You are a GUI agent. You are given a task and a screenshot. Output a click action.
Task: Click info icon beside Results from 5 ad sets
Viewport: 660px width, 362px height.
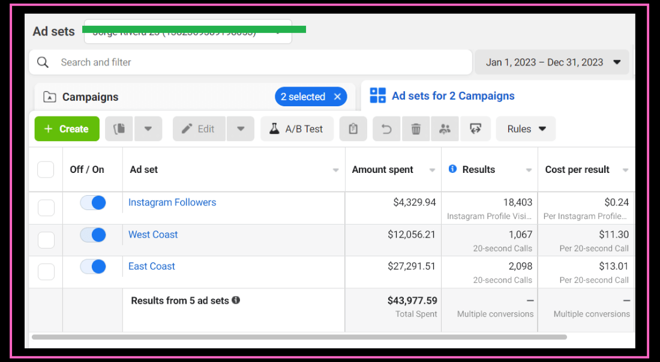[236, 300]
